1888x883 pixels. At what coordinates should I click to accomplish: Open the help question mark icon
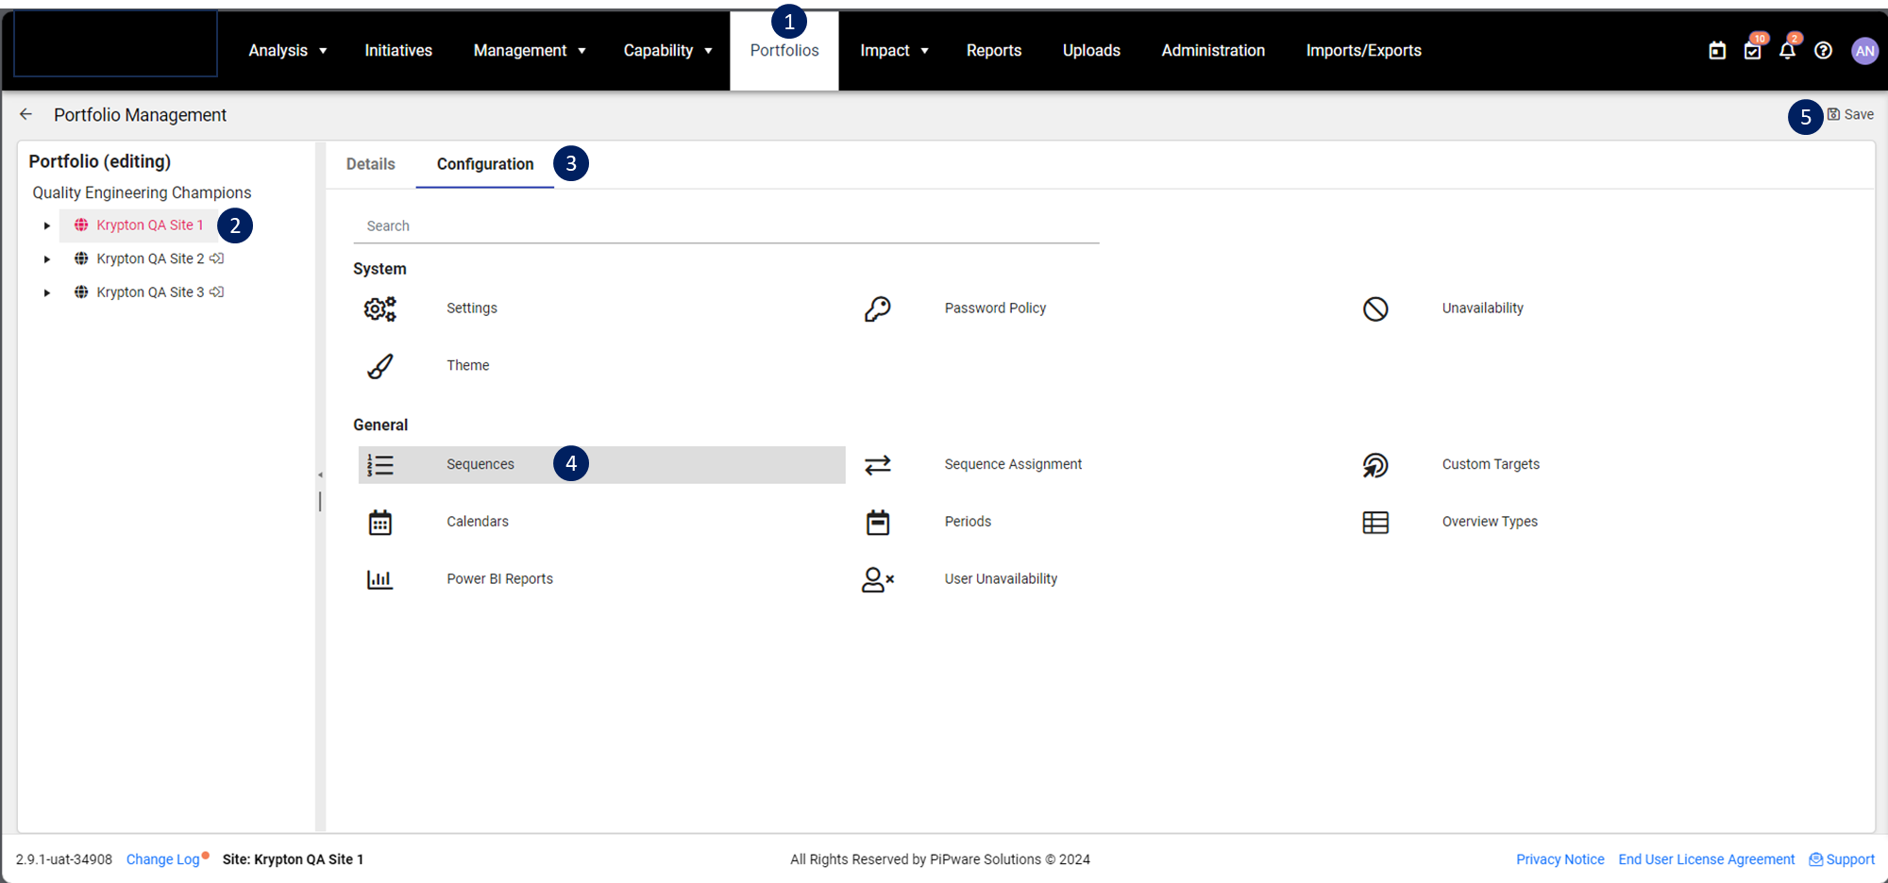click(x=1824, y=51)
